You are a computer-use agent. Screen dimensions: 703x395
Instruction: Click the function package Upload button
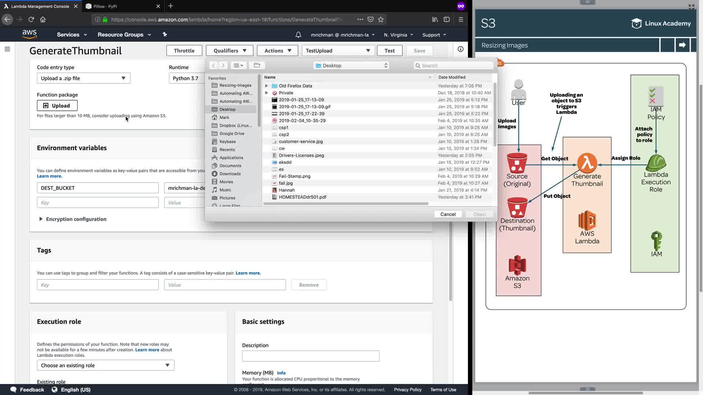(57, 106)
